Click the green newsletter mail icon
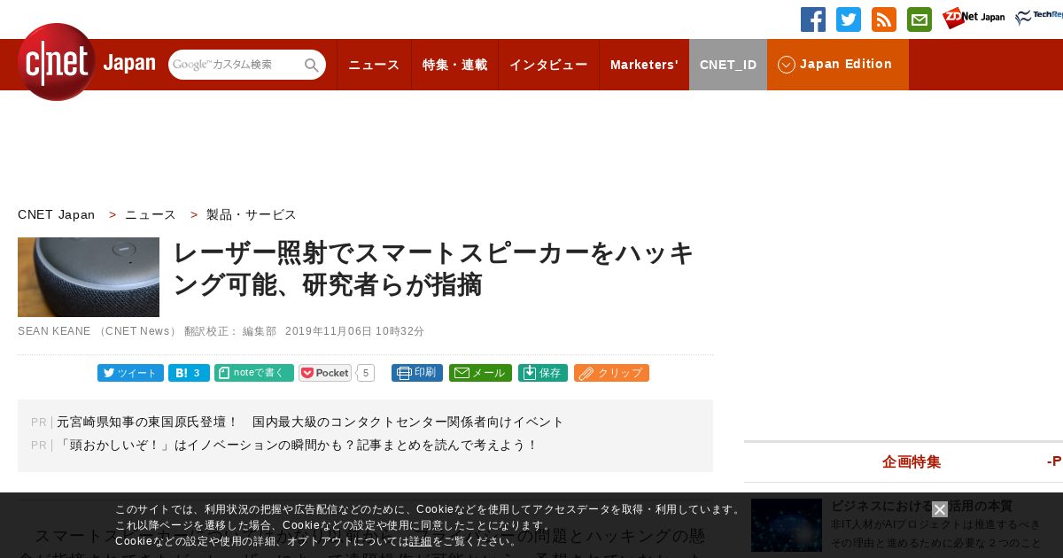Image resolution: width=1063 pixels, height=558 pixels. 919,19
